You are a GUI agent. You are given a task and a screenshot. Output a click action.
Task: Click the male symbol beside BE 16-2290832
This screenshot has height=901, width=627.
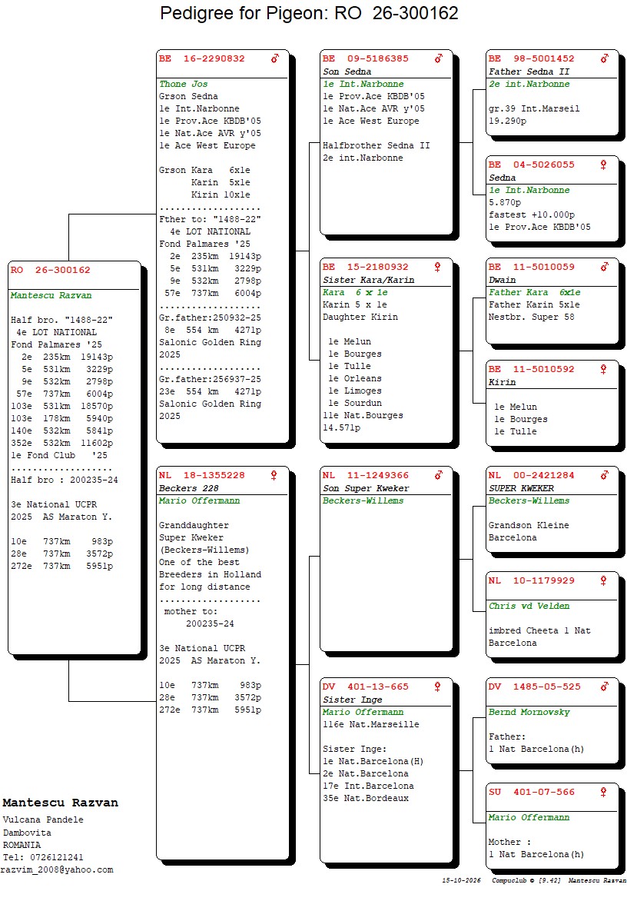point(275,58)
